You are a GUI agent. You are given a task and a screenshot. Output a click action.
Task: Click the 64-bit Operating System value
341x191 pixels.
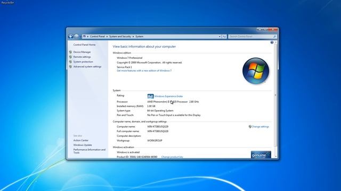click(160, 111)
